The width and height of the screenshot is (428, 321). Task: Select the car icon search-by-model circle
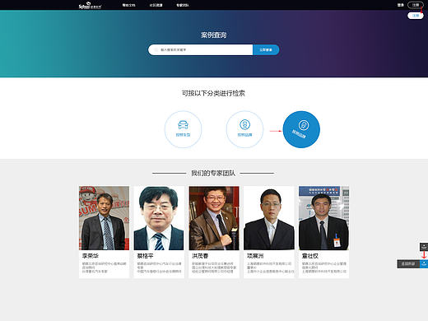click(x=183, y=129)
